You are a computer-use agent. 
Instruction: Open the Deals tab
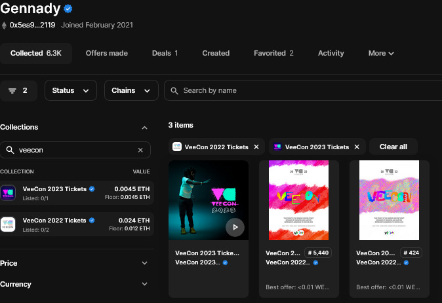click(165, 53)
